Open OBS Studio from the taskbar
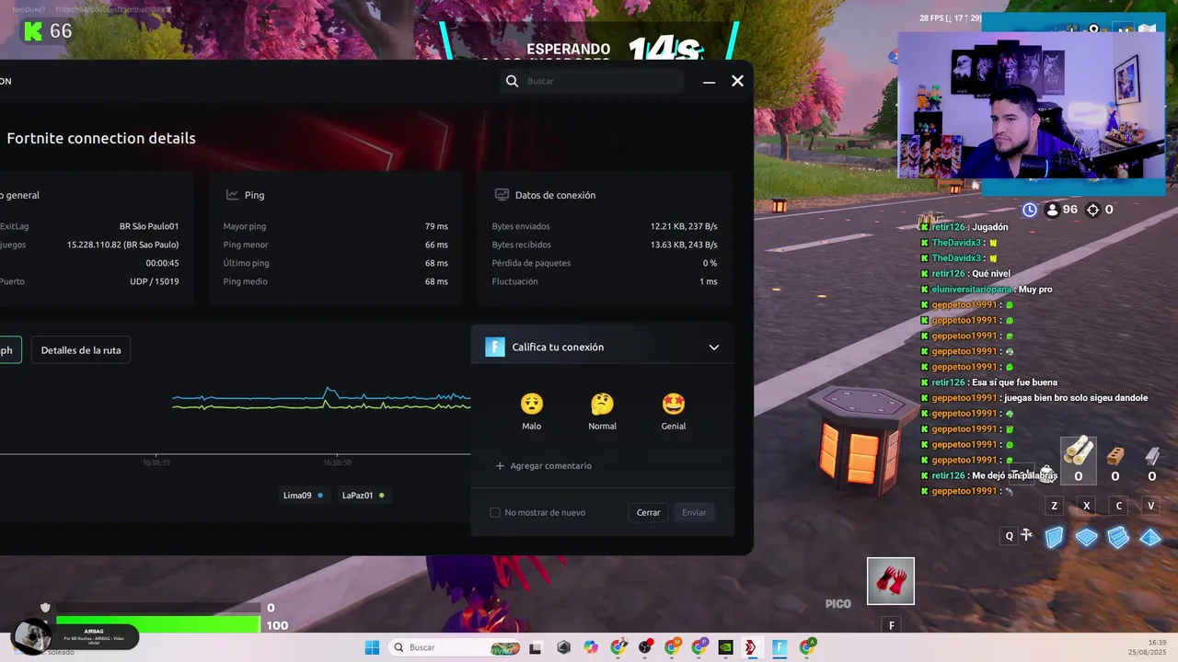 [646, 647]
